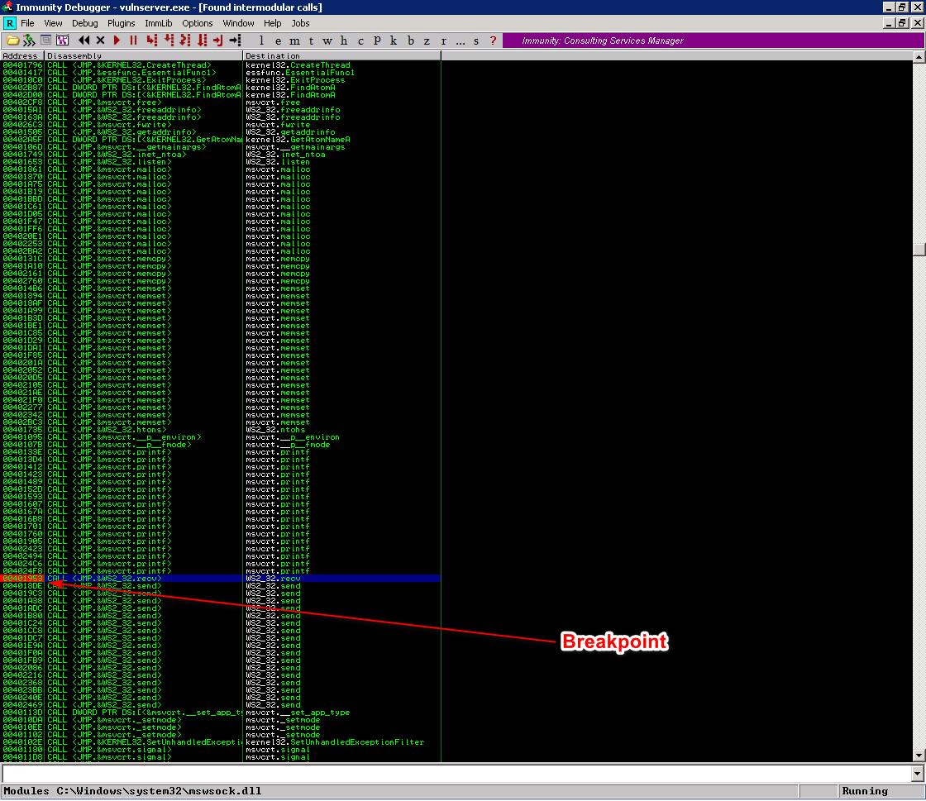926x801 pixels.
Task: Show Handles via 'h' button
Action: click(x=344, y=41)
